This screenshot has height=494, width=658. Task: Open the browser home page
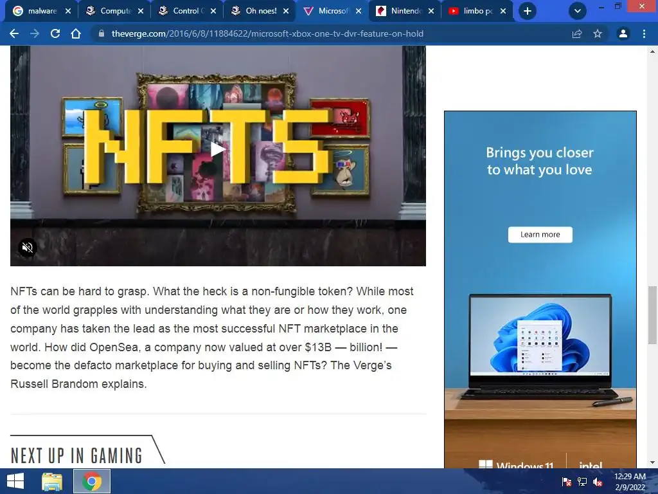(76, 33)
